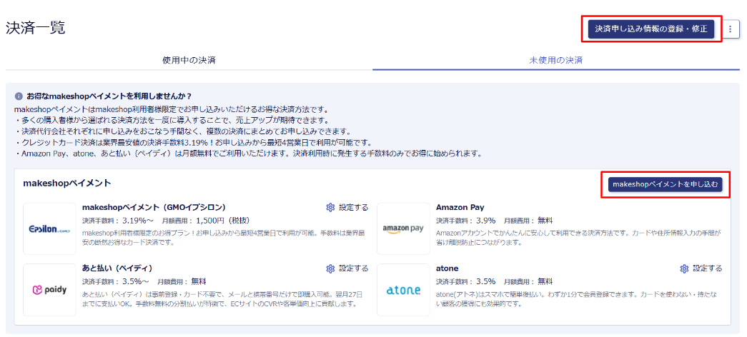Screen dimensions: 747x337
Task: Open 設定する link for atone
Action: point(708,268)
